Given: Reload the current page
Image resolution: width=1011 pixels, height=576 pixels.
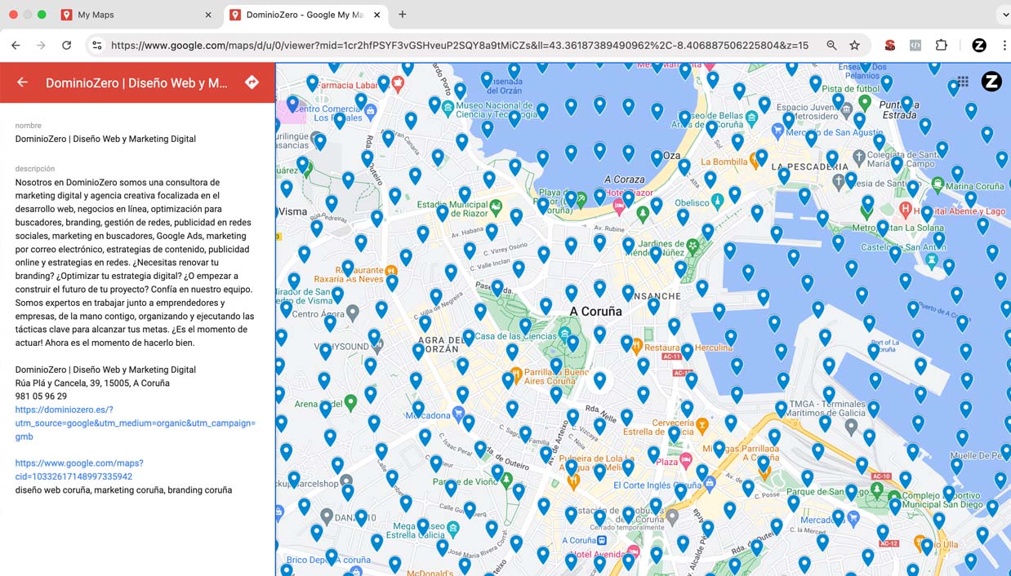Looking at the screenshot, I should click(67, 46).
